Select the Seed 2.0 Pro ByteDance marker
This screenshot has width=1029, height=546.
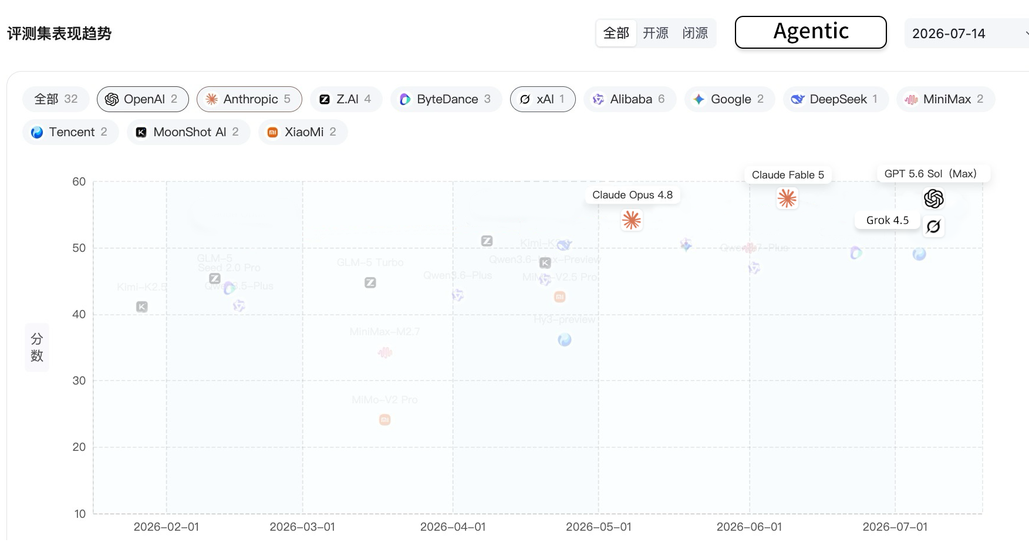229,288
